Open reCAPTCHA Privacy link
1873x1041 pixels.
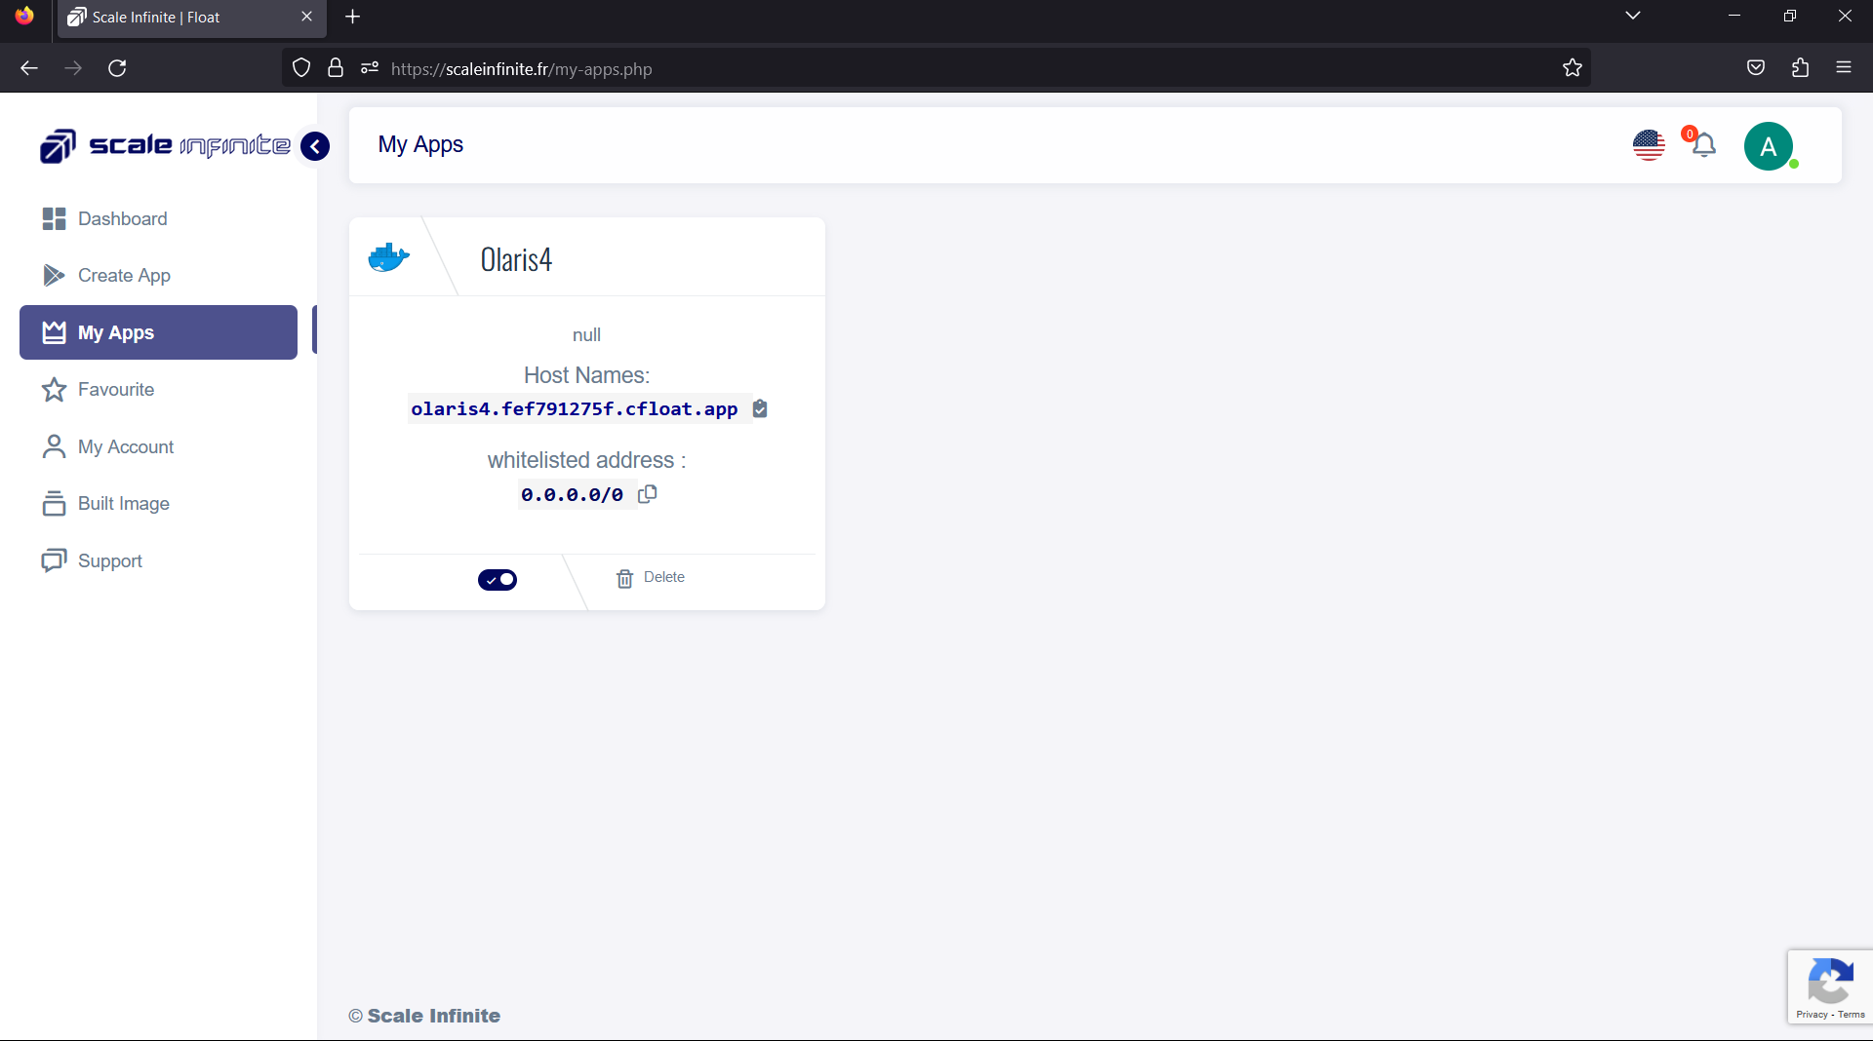(x=1812, y=1015)
